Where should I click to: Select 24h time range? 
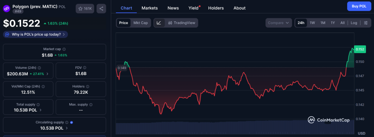pyautogui.click(x=301, y=23)
